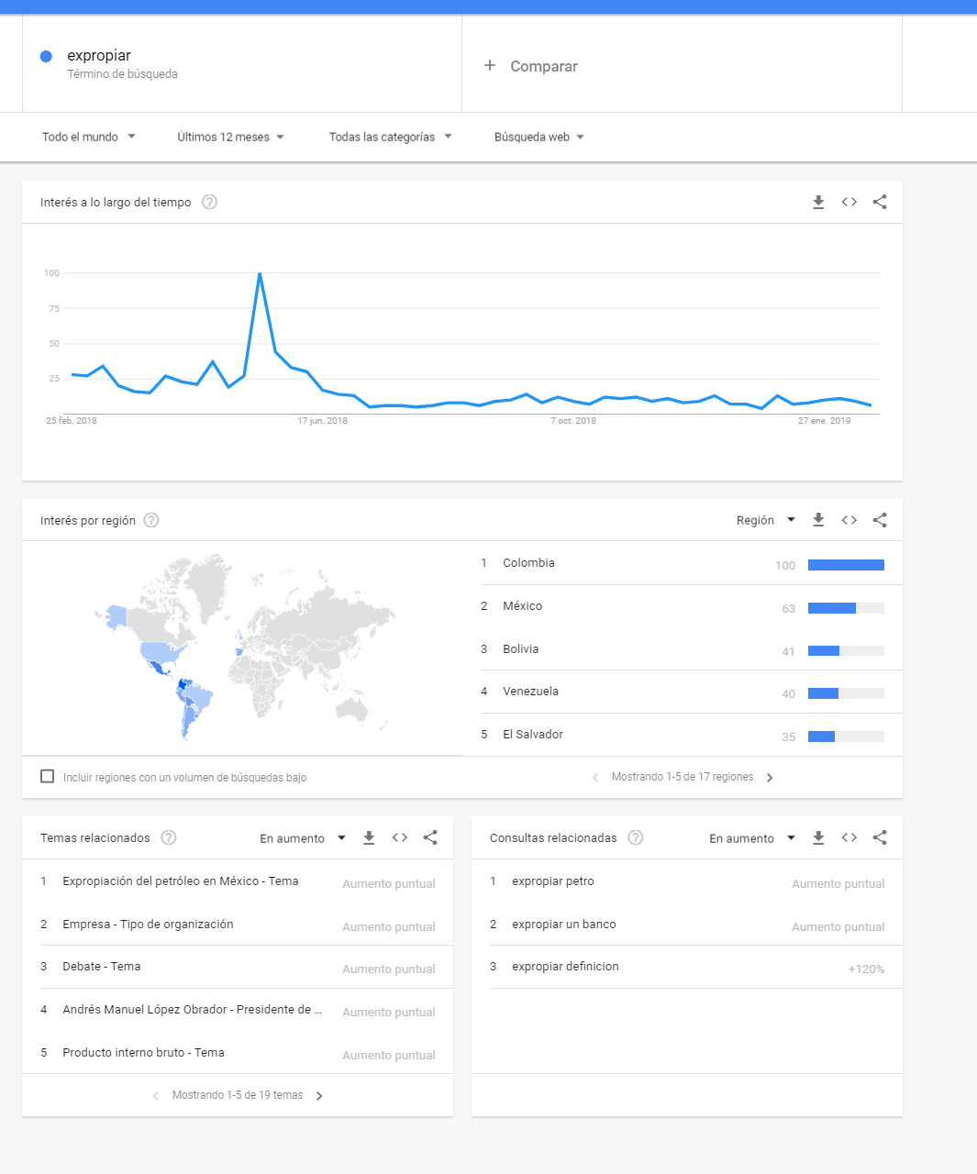Show next page of related topics
Image resolution: width=977 pixels, height=1174 pixels.
(319, 1096)
